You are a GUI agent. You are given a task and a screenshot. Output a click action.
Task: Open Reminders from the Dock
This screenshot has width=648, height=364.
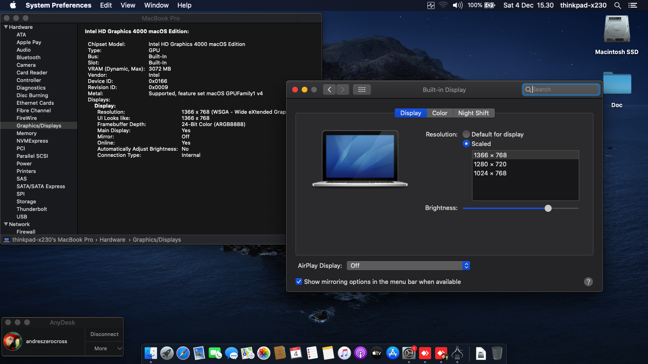click(x=312, y=353)
